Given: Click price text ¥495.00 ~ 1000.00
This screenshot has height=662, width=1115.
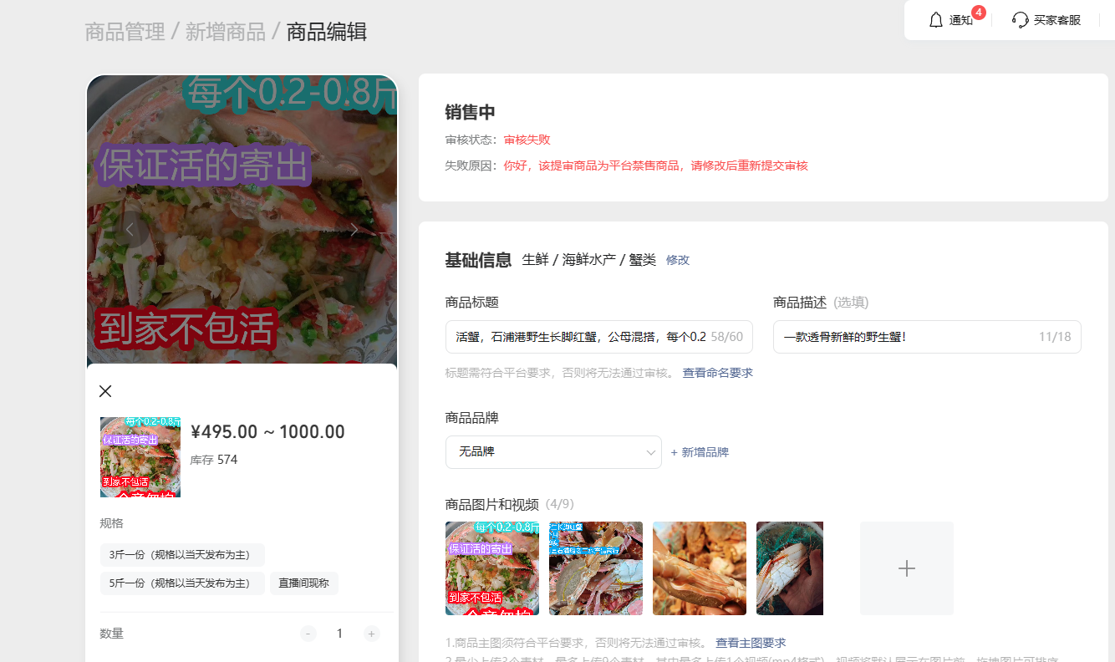Looking at the screenshot, I should [267, 432].
